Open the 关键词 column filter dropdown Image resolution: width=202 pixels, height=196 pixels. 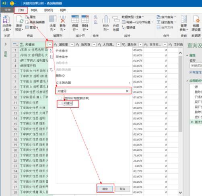tap(50, 44)
